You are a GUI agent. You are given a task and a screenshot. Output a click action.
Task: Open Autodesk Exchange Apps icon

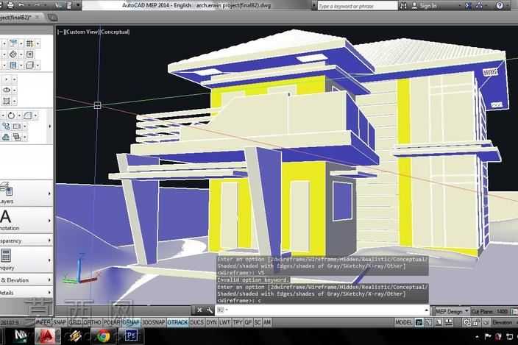pos(469,6)
